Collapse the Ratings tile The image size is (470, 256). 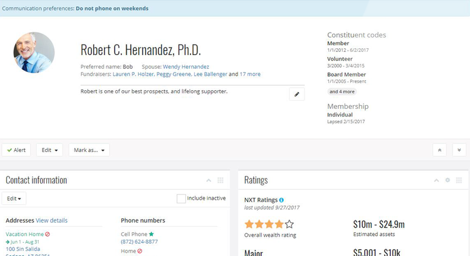pos(436,180)
